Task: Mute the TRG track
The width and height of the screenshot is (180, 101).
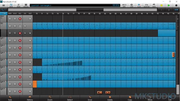Action: [10, 26]
